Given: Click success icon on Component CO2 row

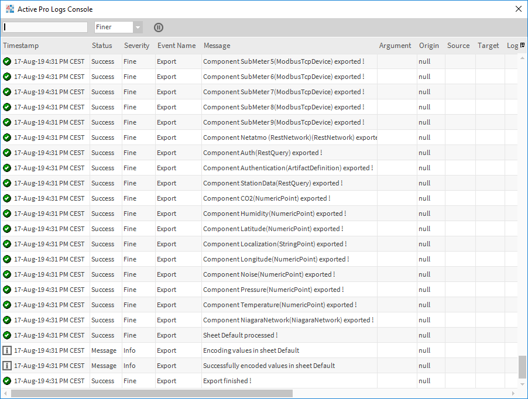Looking at the screenshot, I should pyautogui.click(x=7, y=198).
